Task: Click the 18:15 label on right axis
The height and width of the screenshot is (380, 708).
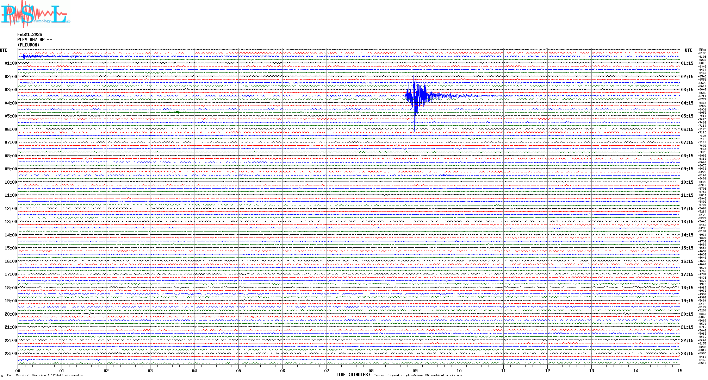Action: [x=687, y=288]
